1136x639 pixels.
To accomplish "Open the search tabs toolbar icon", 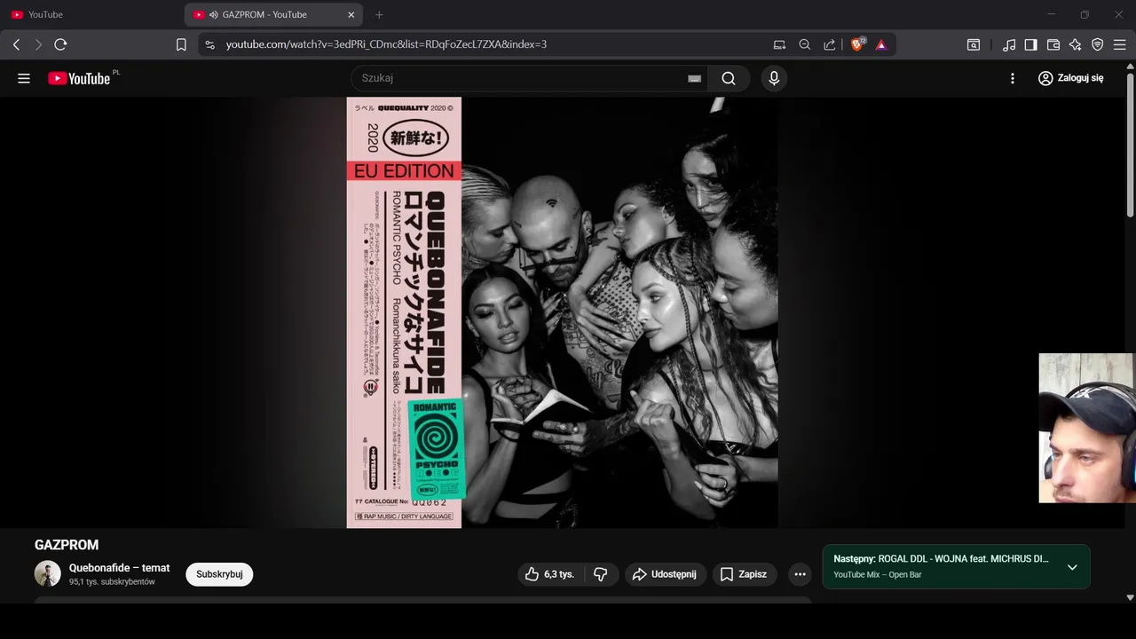I will click(974, 44).
